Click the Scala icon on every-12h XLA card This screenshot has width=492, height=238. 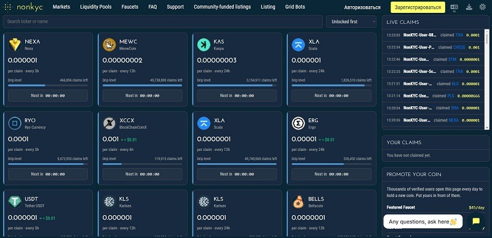(x=204, y=123)
